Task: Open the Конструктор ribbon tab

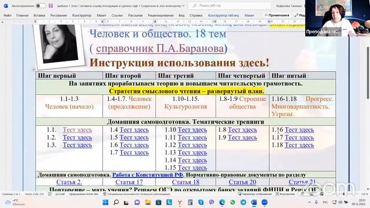Action: 82,16
